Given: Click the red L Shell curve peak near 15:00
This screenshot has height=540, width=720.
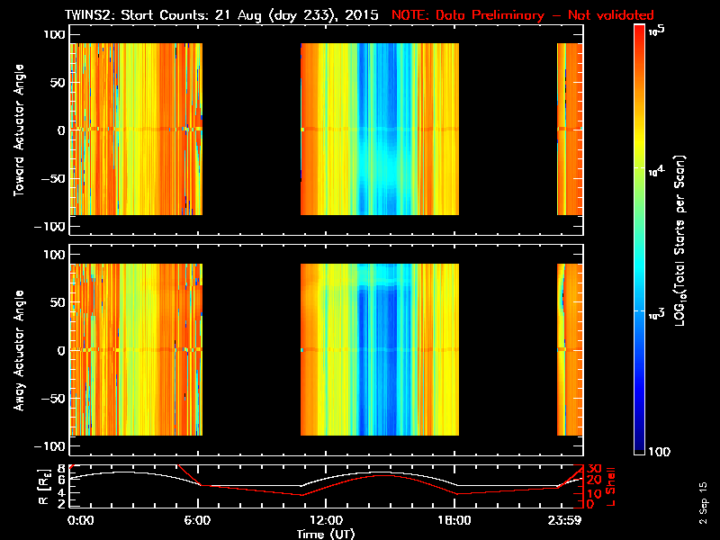Looking at the screenshot, I should [x=382, y=476].
